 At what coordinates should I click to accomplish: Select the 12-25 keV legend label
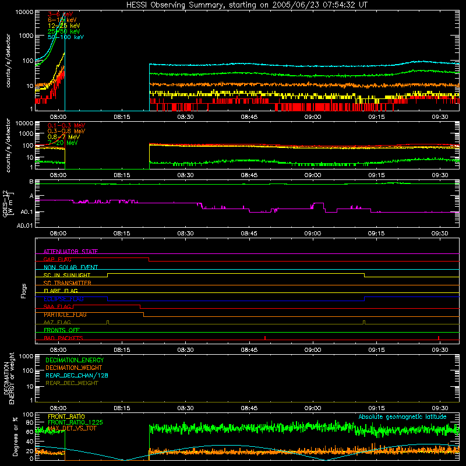(x=64, y=26)
